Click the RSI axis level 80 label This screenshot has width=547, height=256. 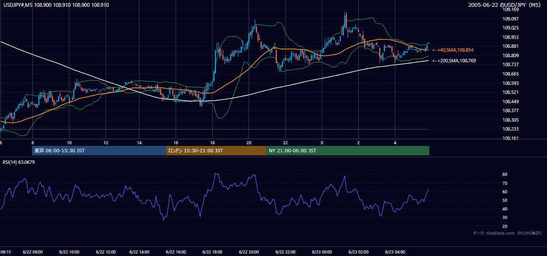(x=505, y=175)
